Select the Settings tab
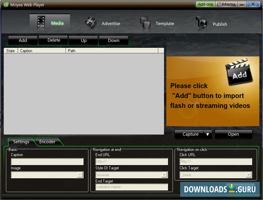 [21, 142]
